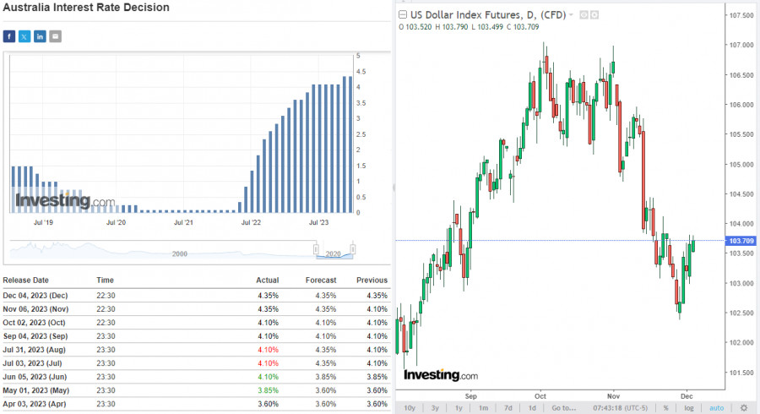
Task: Toggle percent scale on price axis
Action: 666,408
